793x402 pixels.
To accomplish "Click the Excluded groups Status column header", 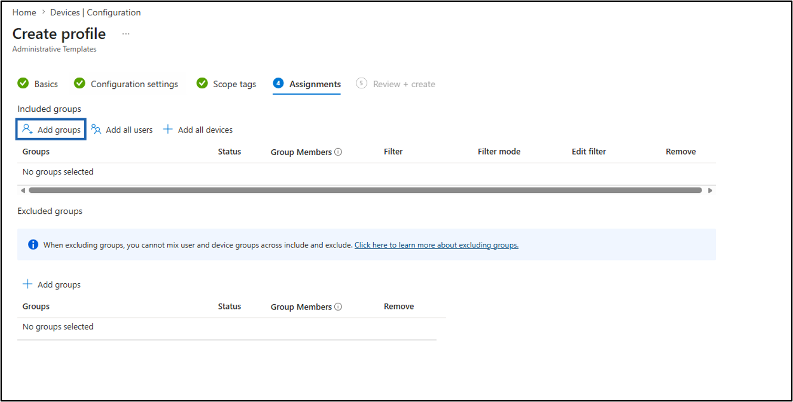I will point(230,306).
